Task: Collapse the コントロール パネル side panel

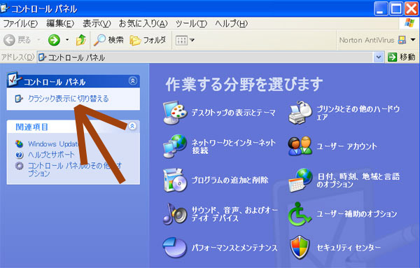Action: click(x=133, y=80)
